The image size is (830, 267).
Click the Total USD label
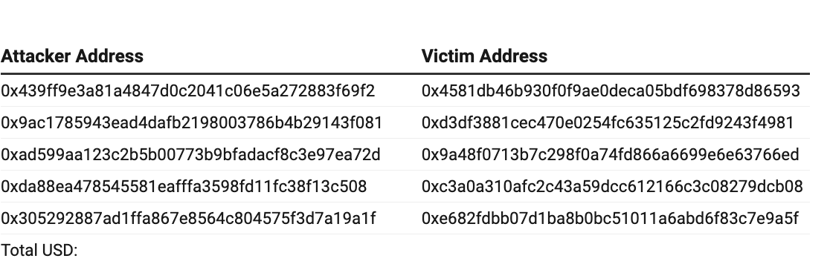pyautogui.click(x=39, y=250)
